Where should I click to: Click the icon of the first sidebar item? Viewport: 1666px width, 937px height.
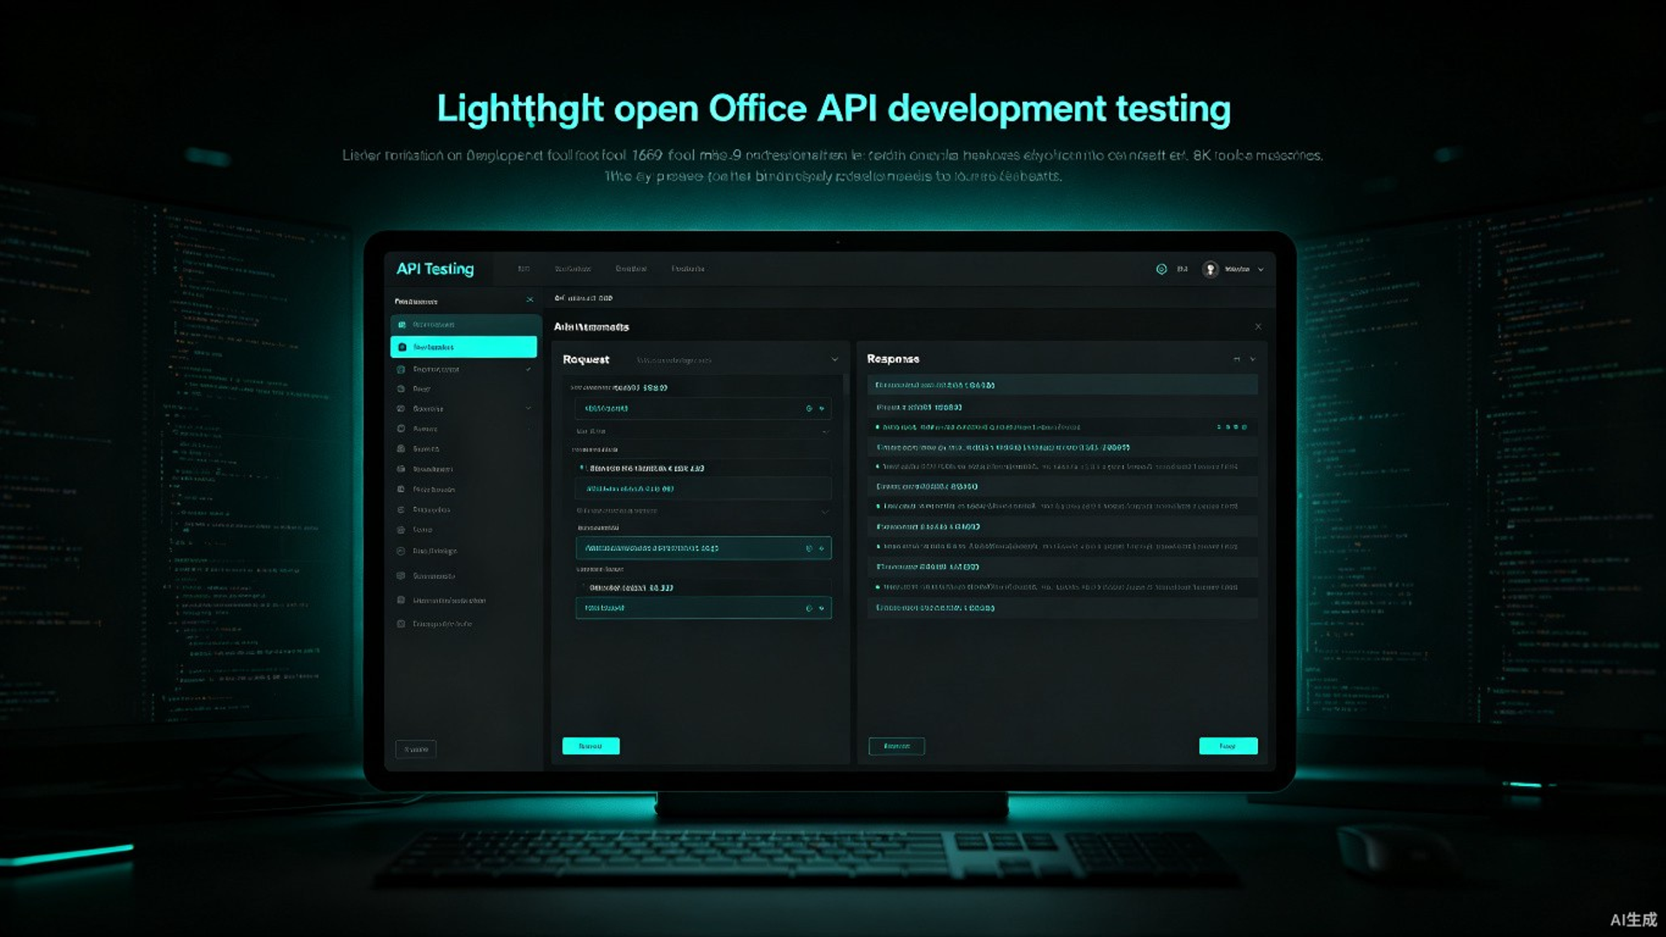tap(401, 324)
